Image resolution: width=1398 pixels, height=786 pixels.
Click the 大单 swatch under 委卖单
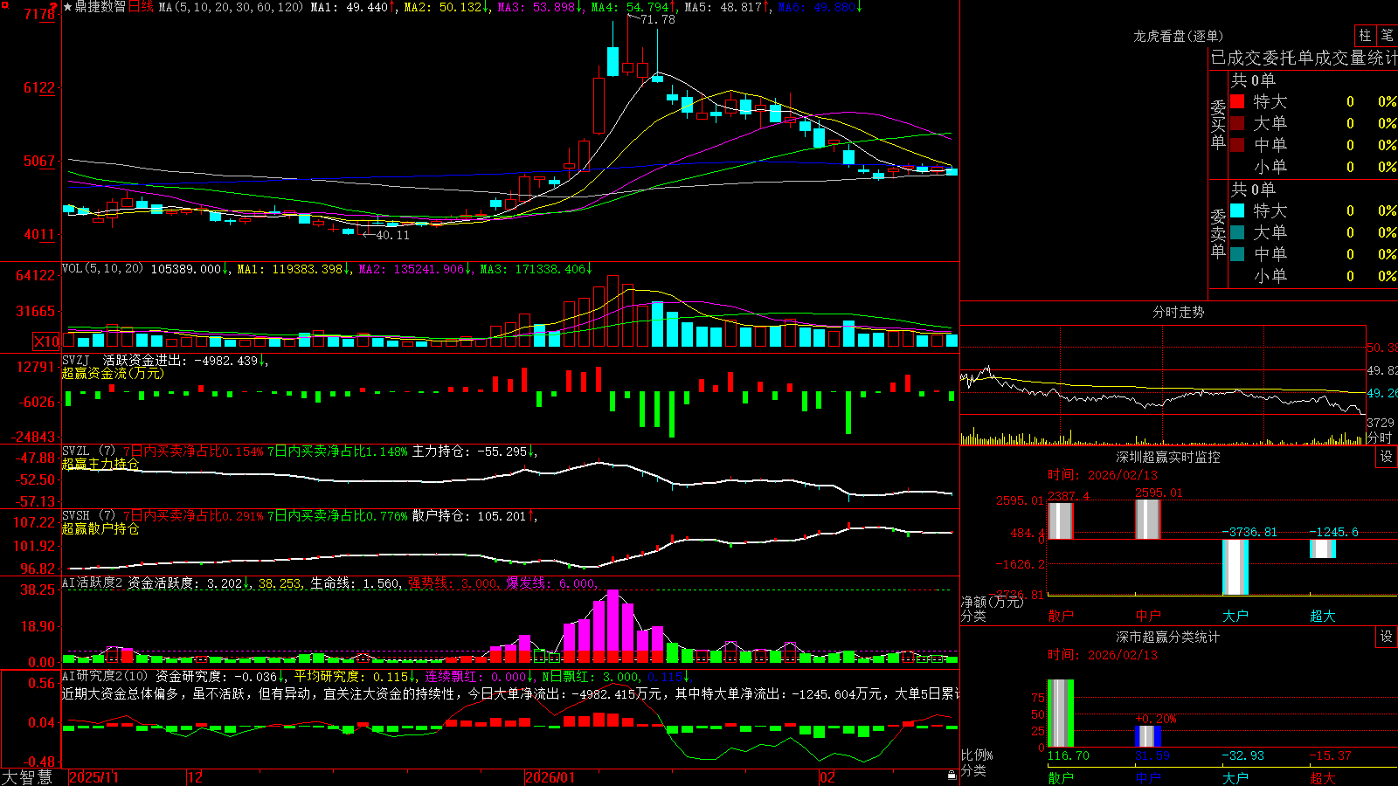(x=1237, y=232)
